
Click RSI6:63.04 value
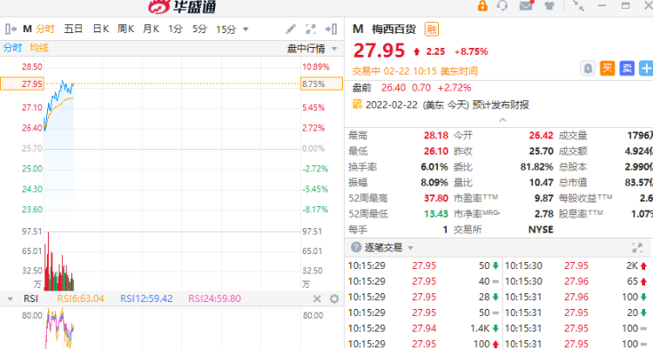pyautogui.click(x=80, y=299)
